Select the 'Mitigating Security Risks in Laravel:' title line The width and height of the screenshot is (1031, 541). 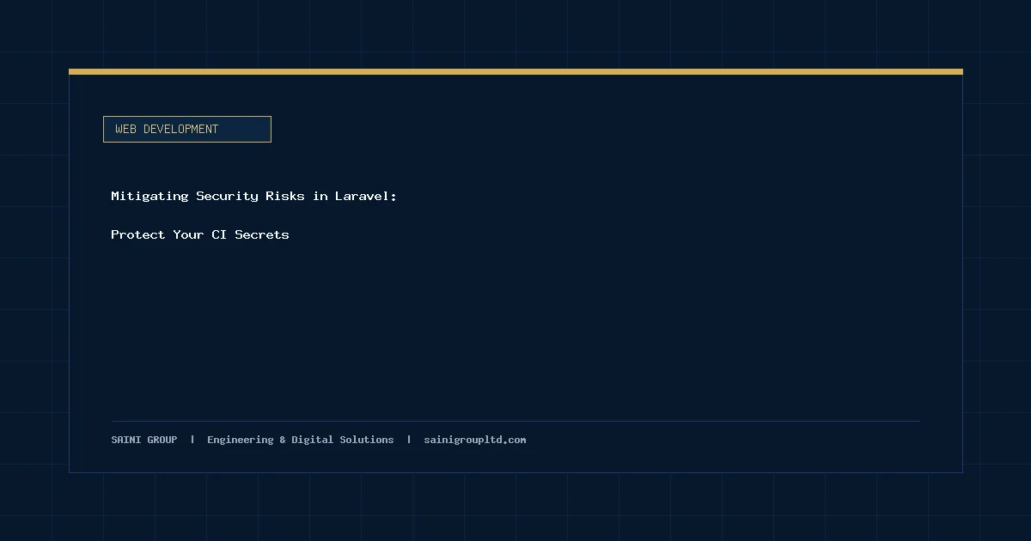254,196
